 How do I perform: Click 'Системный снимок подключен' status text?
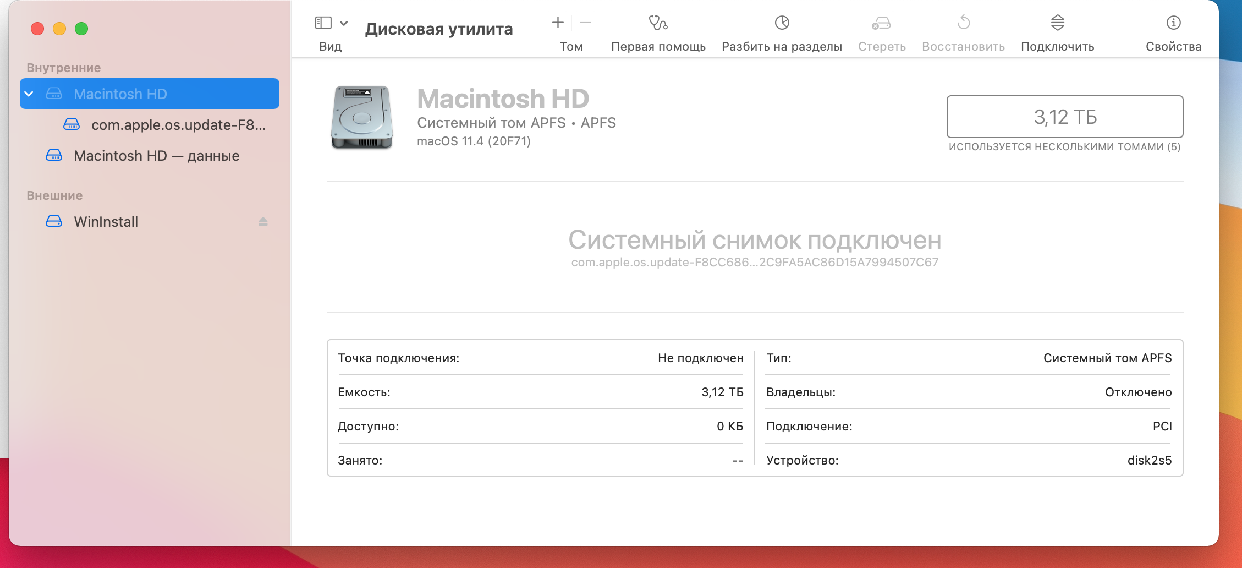755,241
